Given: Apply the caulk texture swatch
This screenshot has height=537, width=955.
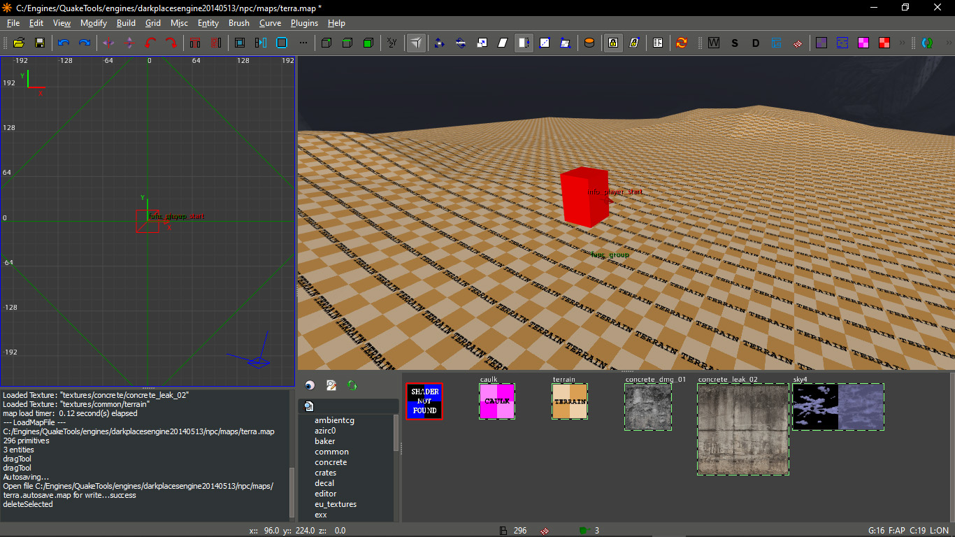Looking at the screenshot, I should (x=497, y=401).
